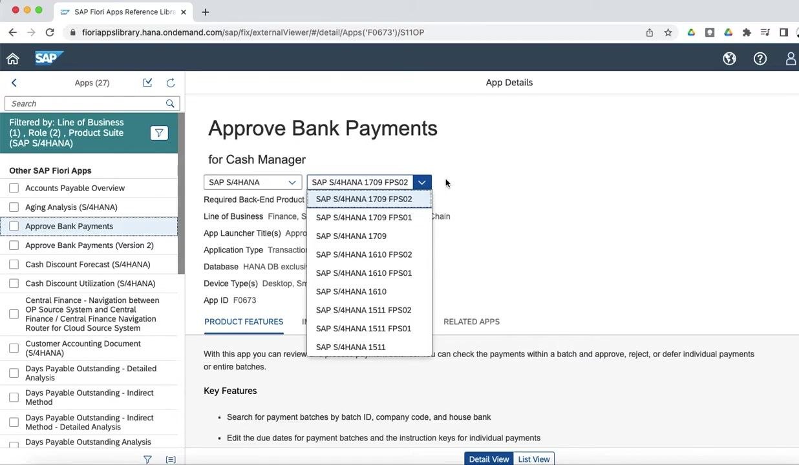The image size is (799, 465).
Task: Tick checkbox for Days Payable Outstanding - Indirect Method
Action: point(14,397)
